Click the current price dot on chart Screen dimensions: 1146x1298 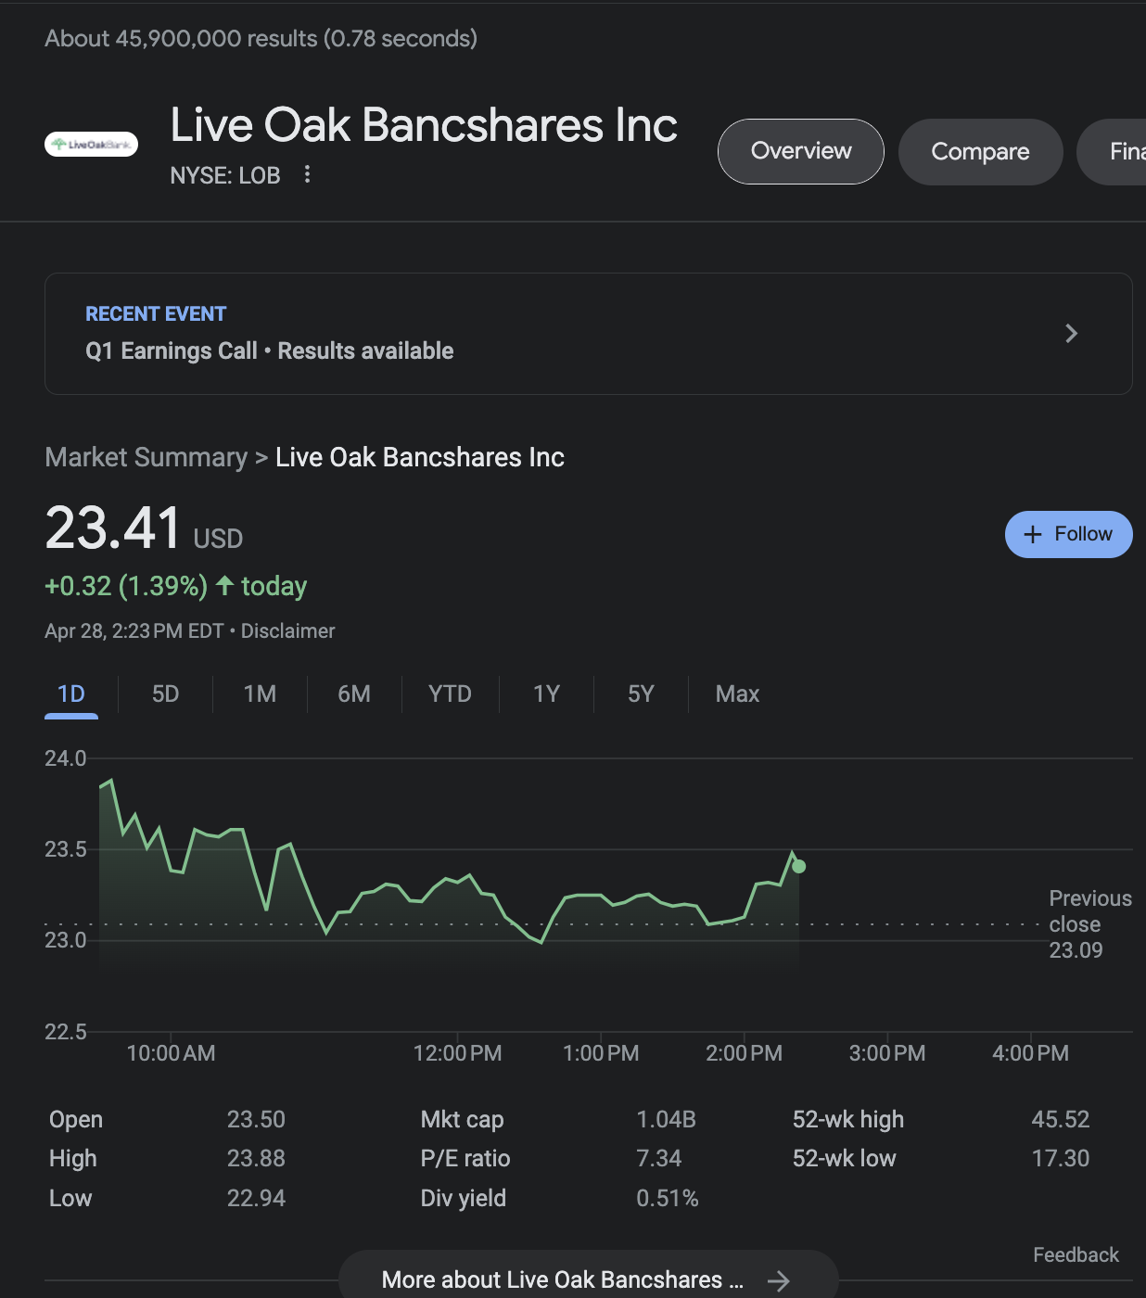click(799, 866)
